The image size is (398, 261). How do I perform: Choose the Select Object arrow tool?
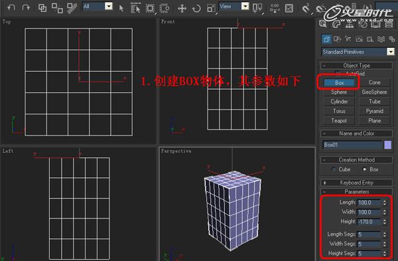click(x=121, y=8)
